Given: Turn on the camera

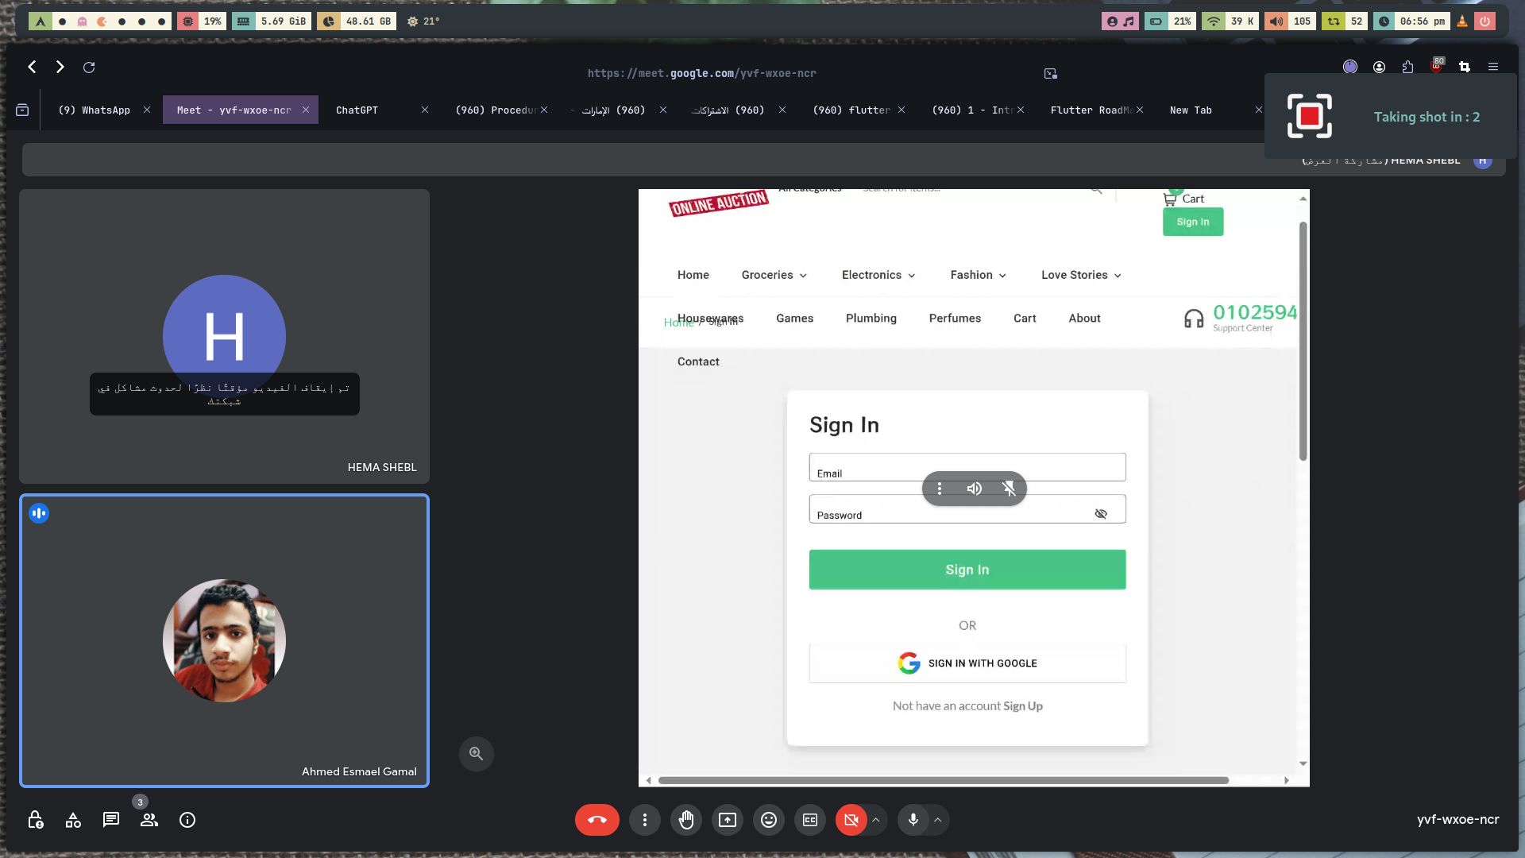Looking at the screenshot, I should [x=851, y=820].
